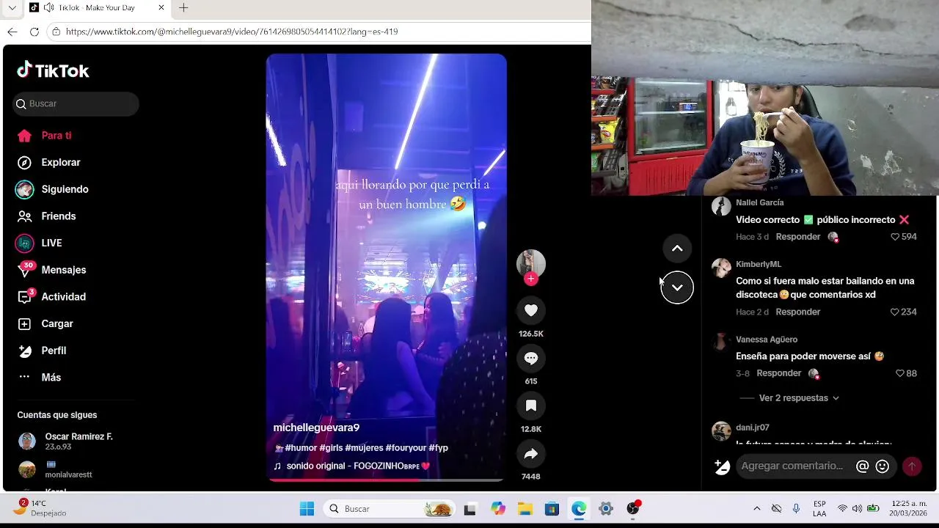Click the Buscar search field in sidebar
939x528 pixels.
[x=76, y=103]
